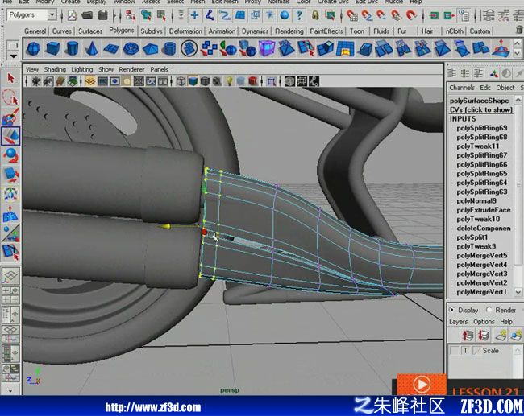Switch to the Rendering shelf tab
The width and height of the screenshot is (524, 416).
pos(289,31)
